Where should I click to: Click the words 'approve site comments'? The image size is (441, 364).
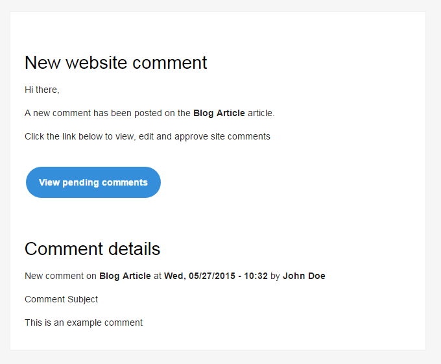click(222, 136)
